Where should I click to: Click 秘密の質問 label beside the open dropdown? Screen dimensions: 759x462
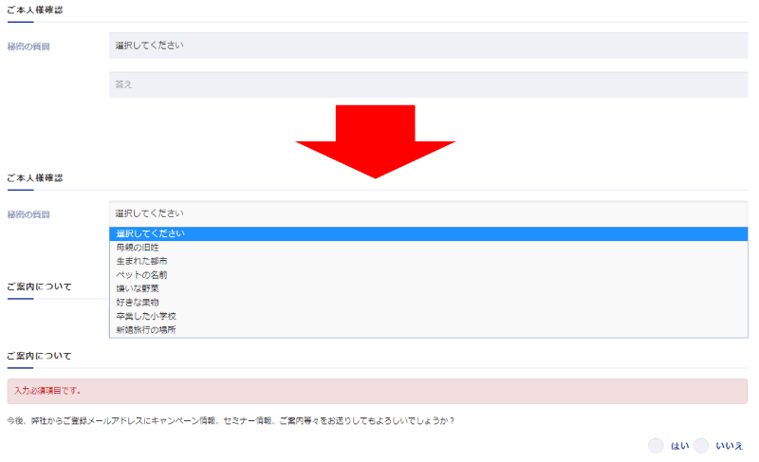pyautogui.click(x=28, y=214)
